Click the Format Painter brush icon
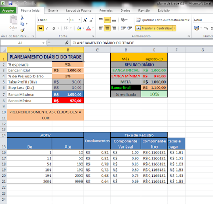This screenshot has height=204, width=213. pos(22,30)
